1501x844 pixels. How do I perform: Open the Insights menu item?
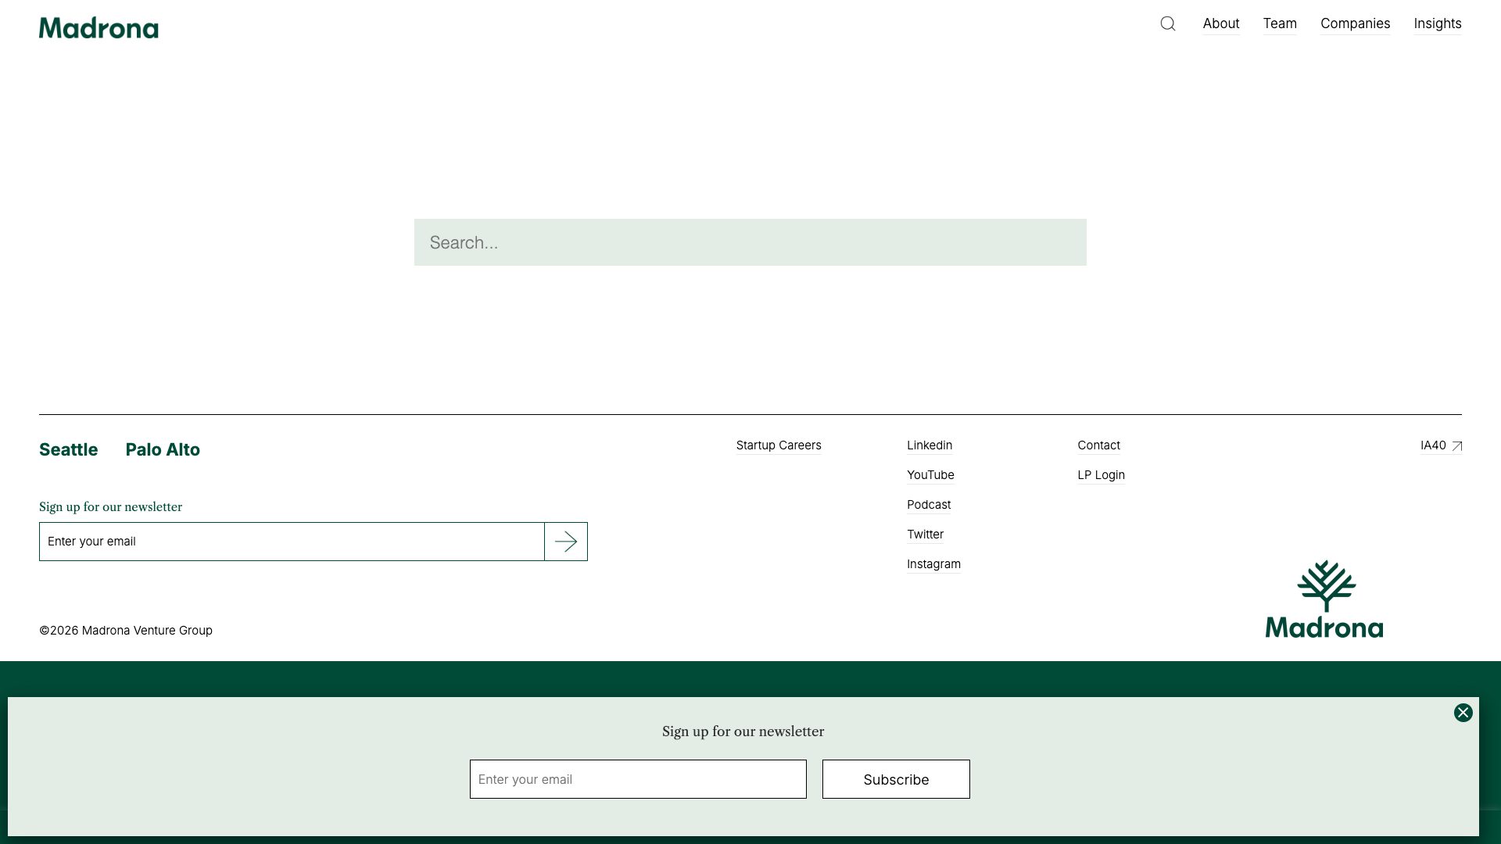click(1438, 23)
